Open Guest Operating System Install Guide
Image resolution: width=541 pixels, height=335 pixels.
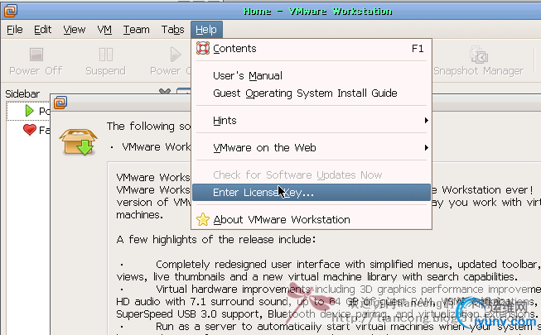click(312, 93)
